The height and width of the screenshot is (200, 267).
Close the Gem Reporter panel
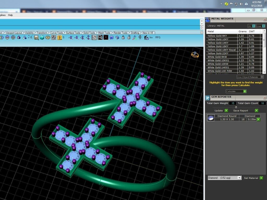pyautogui.click(x=265, y=98)
